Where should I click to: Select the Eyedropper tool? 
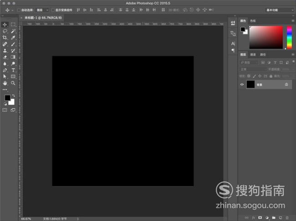pyautogui.click(x=13, y=38)
